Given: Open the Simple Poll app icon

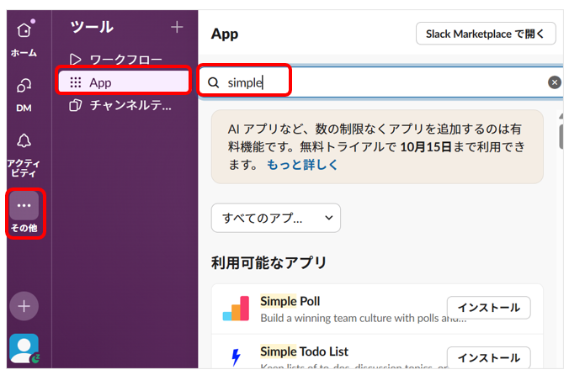Looking at the screenshot, I should [236, 309].
